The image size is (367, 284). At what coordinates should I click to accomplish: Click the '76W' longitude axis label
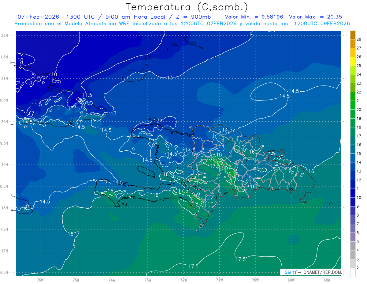pos(40,280)
